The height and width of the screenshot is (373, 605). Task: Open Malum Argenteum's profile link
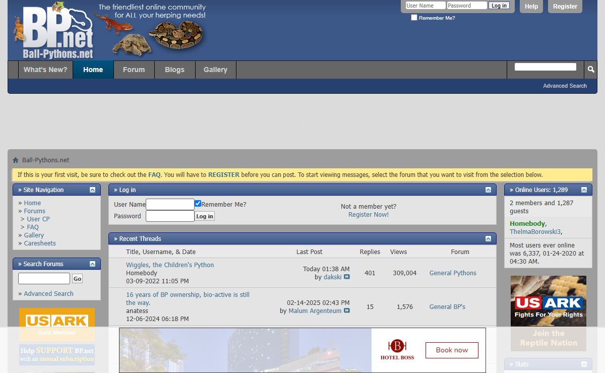click(x=315, y=311)
